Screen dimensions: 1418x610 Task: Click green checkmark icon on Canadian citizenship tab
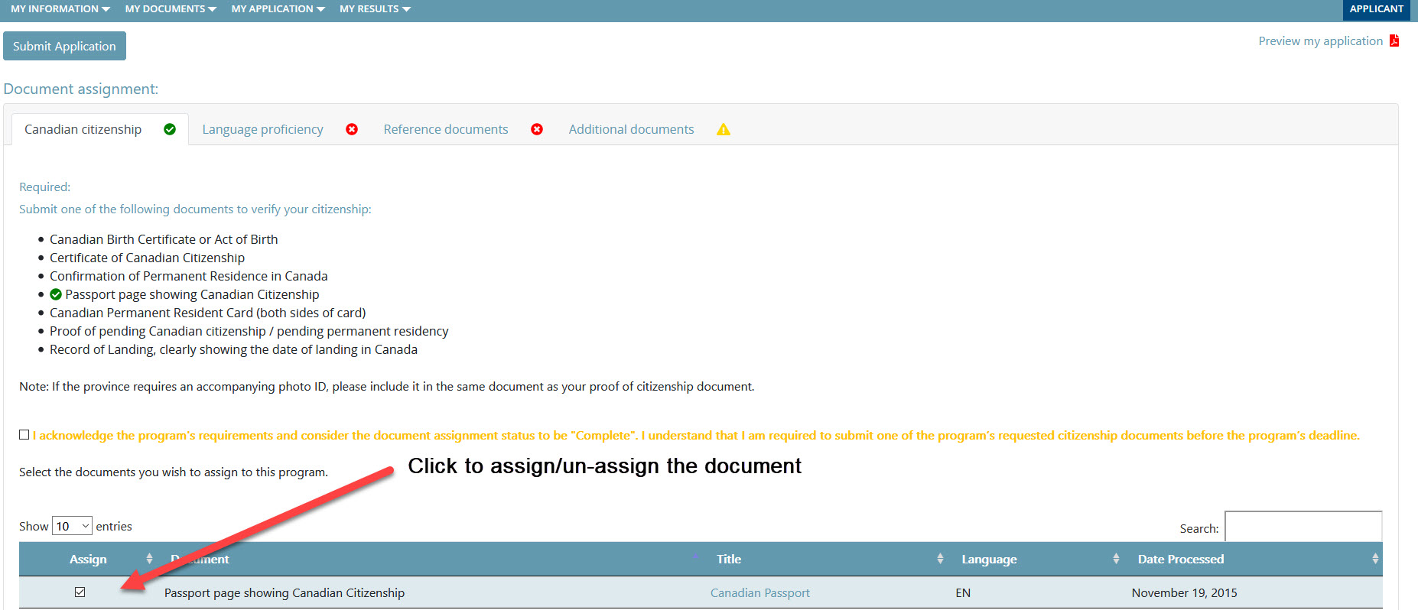click(x=170, y=129)
